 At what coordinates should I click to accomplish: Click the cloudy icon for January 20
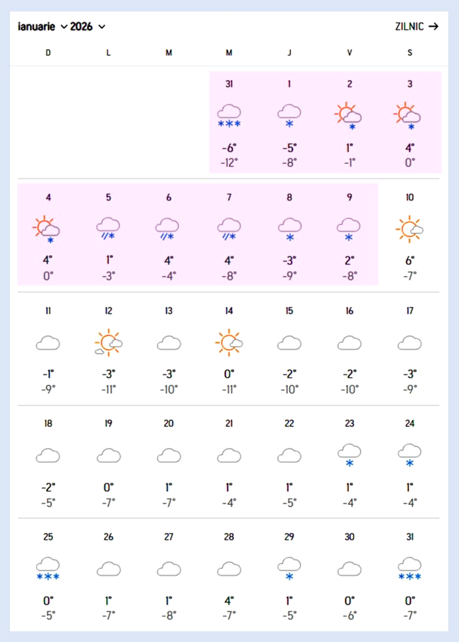pos(169,455)
